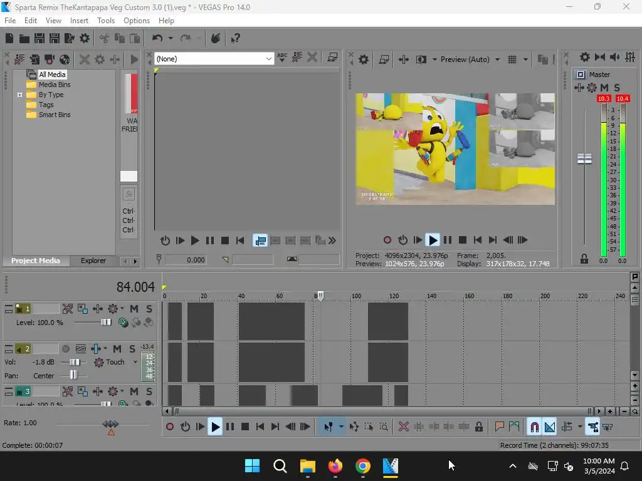Click Record in timeline transport bar
This screenshot has width=642, height=481.
[169, 427]
